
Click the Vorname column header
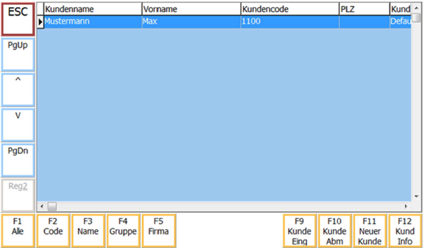coord(190,9)
